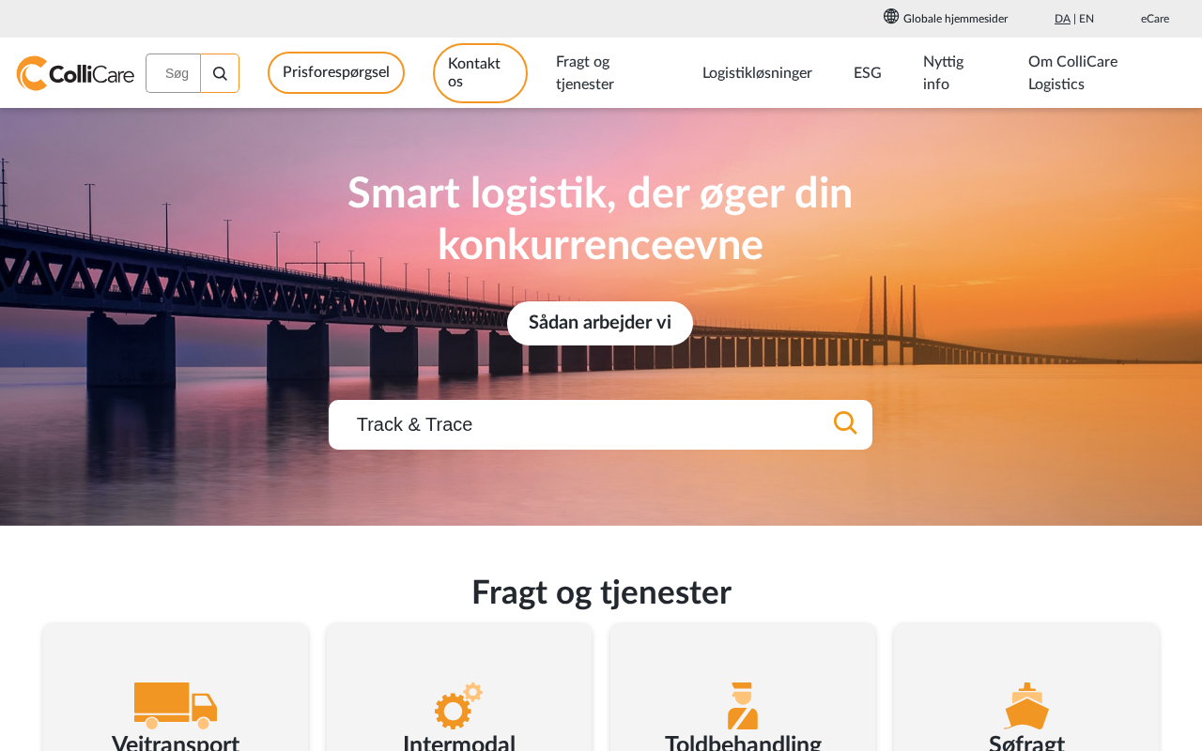The height and width of the screenshot is (751, 1202).
Task: Switch language to EN
Action: pyautogui.click(x=1086, y=19)
